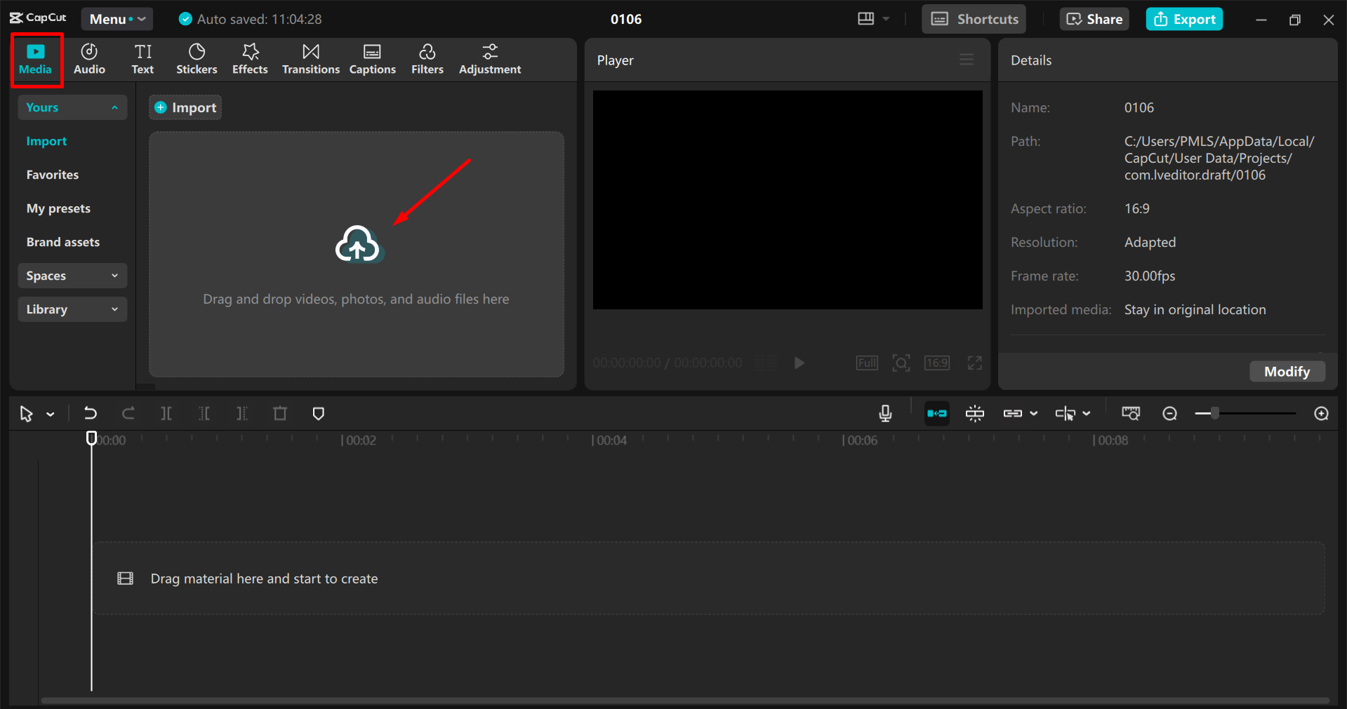Click the Modify button
The width and height of the screenshot is (1347, 709).
pos(1287,372)
